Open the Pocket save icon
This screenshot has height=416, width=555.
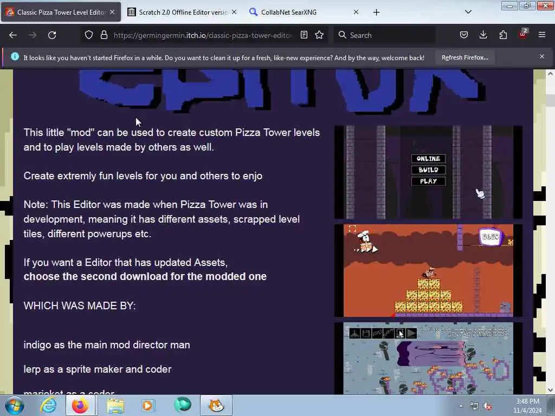pyautogui.click(x=464, y=35)
